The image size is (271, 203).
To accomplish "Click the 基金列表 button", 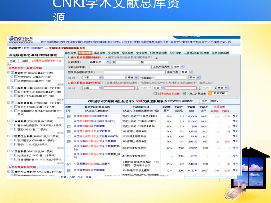I will 172,72.
